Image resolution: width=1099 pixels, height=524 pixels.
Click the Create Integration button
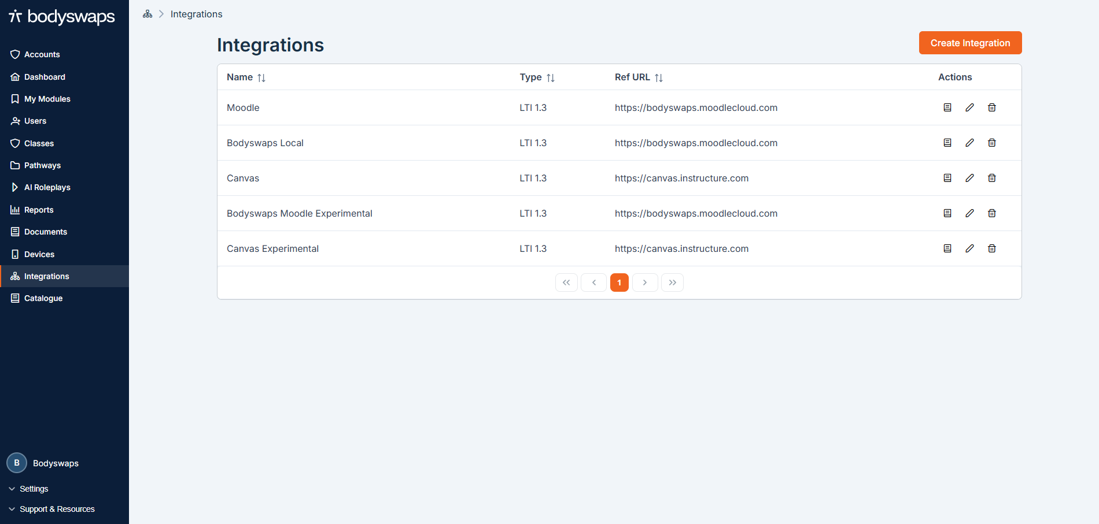point(970,43)
